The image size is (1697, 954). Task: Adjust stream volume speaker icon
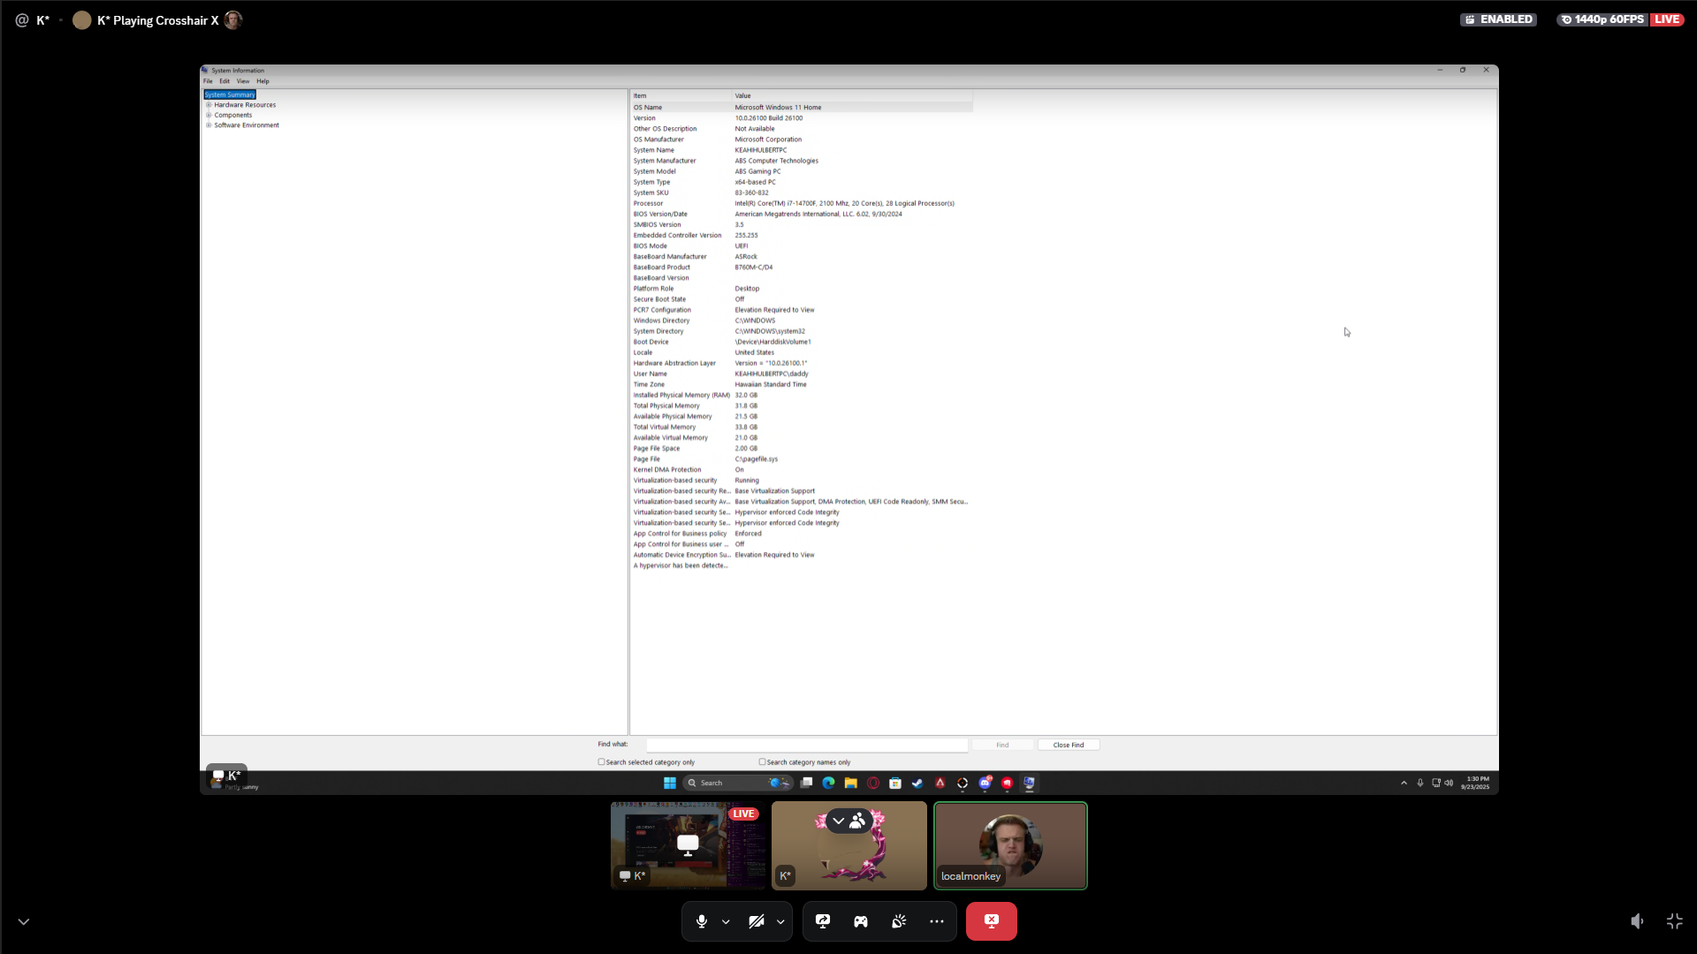coord(1637,921)
